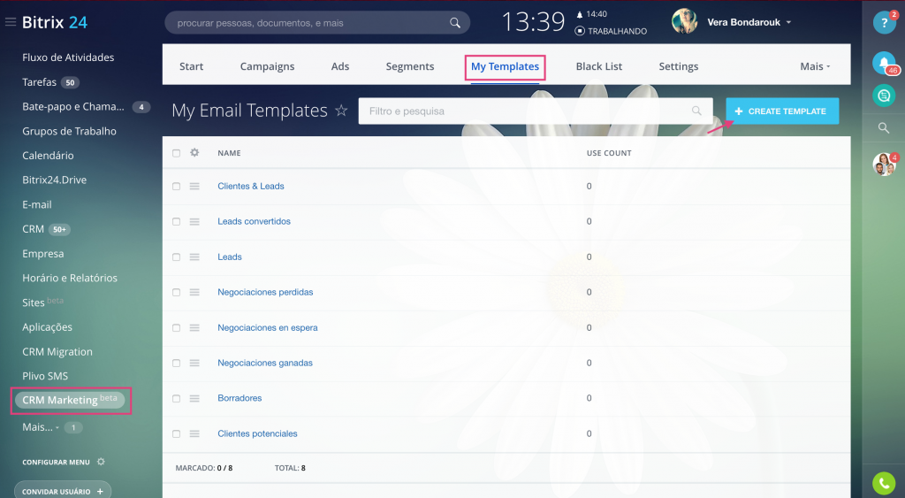The width and height of the screenshot is (905, 498).
Task: Open Plivo SMS in the sidebar
Action: [x=45, y=376]
